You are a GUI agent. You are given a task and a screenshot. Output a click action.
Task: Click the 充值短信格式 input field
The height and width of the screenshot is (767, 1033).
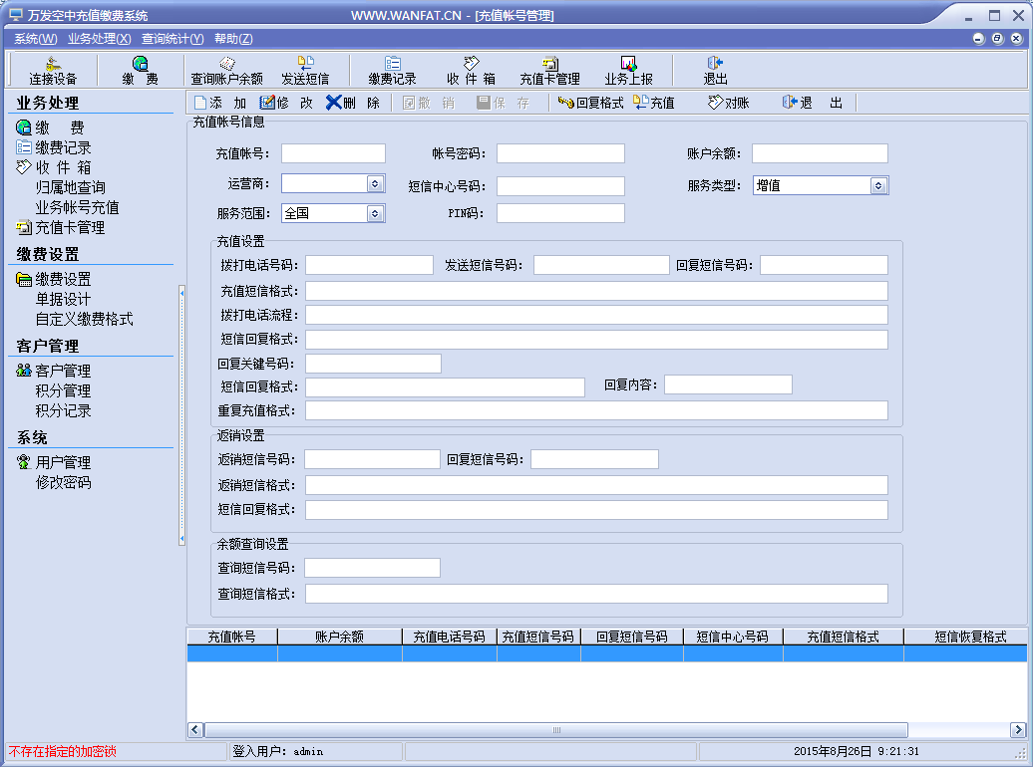pos(596,291)
